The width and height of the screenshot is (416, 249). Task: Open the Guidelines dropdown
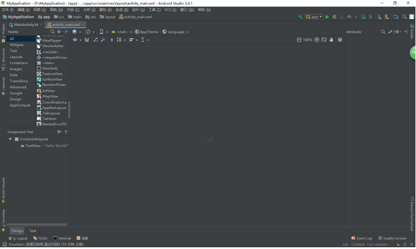point(145,40)
